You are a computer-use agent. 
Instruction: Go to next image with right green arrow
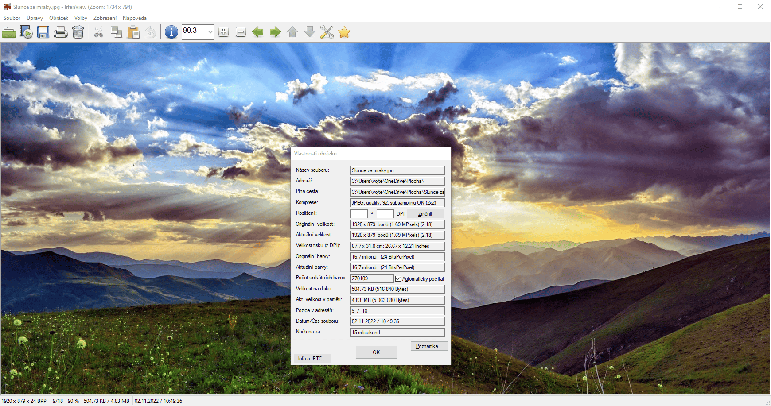(x=275, y=32)
